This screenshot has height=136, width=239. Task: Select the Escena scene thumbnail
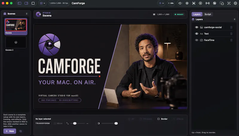16,25
